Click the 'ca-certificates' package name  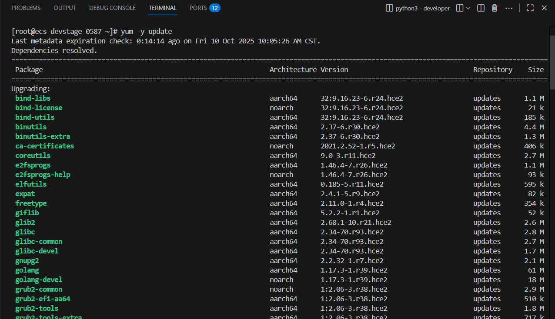45,146
